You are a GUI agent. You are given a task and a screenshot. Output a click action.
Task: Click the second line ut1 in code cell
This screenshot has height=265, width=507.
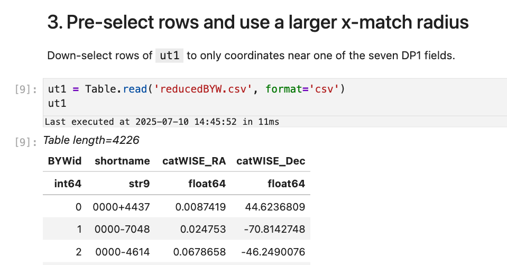click(x=57, y=103)
